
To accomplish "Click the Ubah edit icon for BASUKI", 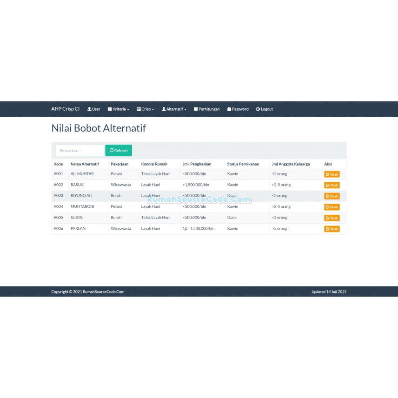I will 327,186.
